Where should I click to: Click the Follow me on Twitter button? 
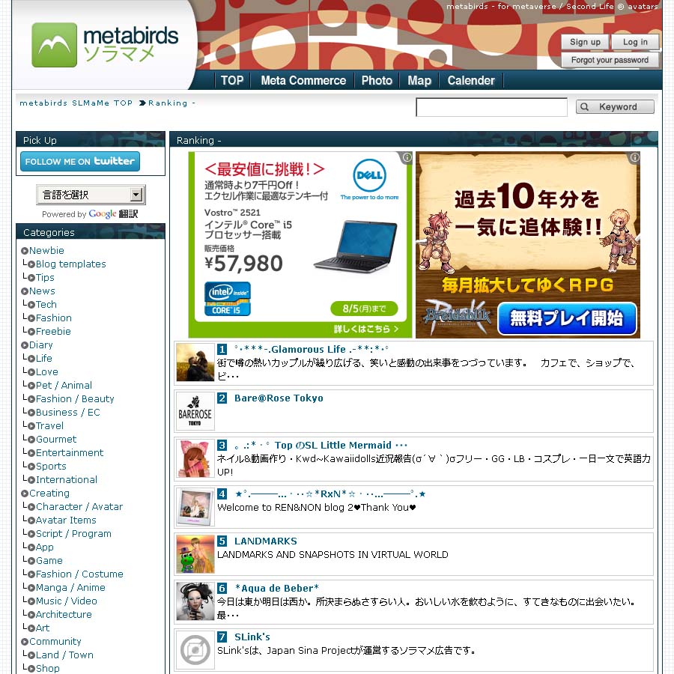coord(80,161)
